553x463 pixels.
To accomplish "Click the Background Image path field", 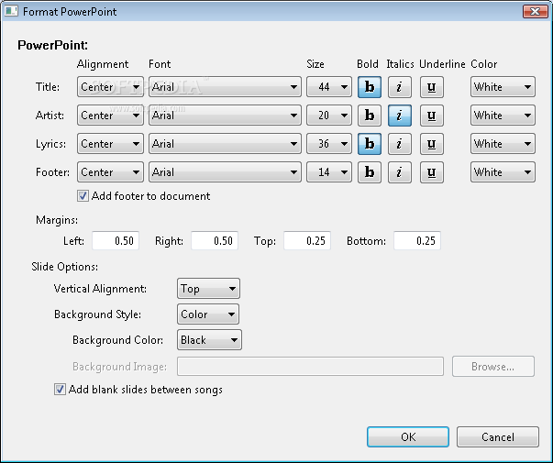I will click(310, 367).
